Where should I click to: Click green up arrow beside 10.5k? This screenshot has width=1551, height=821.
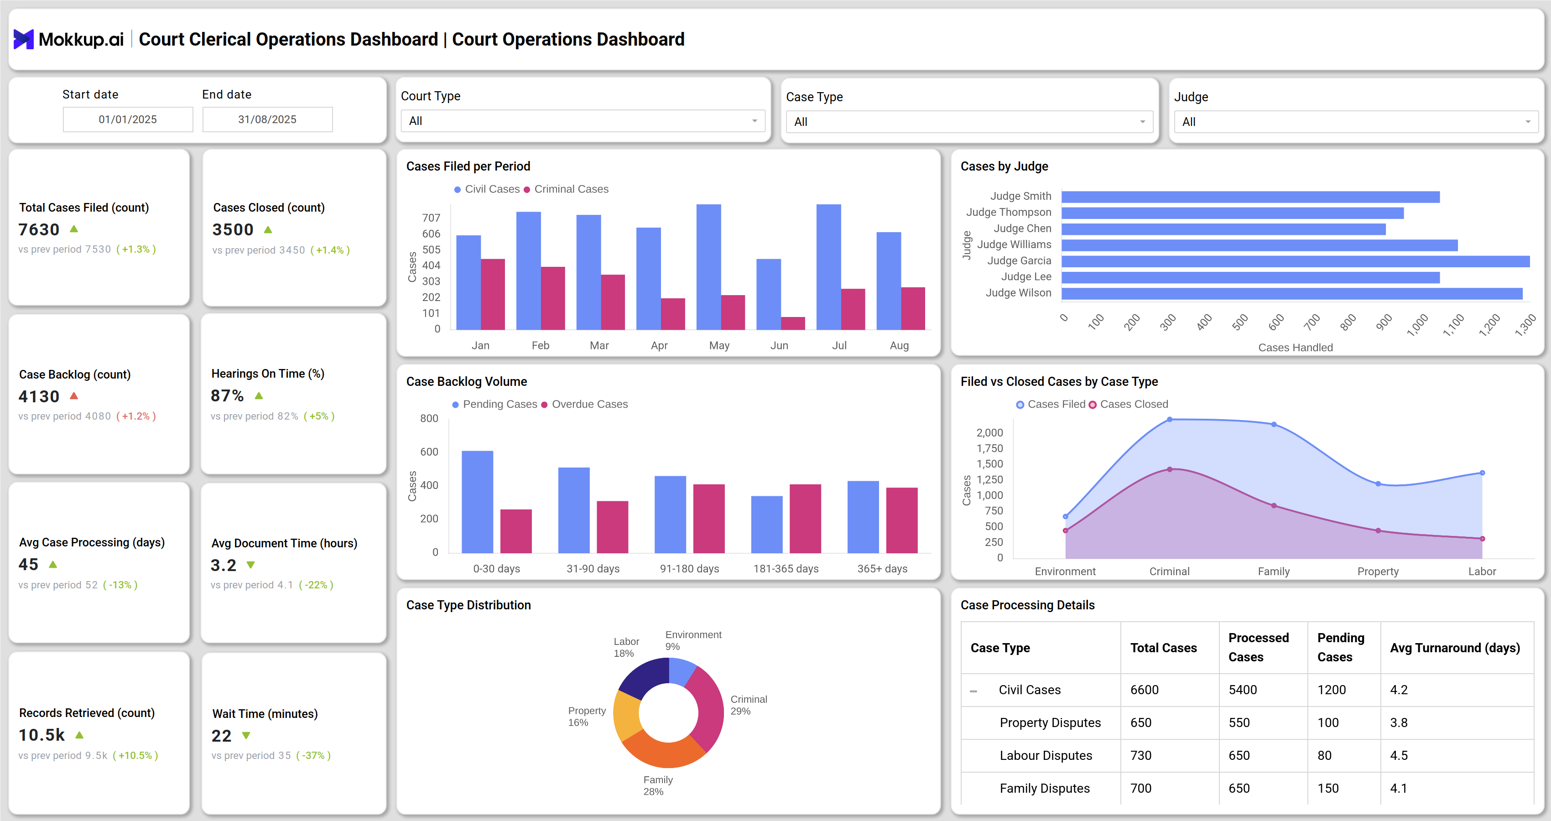tap(79, 735)
